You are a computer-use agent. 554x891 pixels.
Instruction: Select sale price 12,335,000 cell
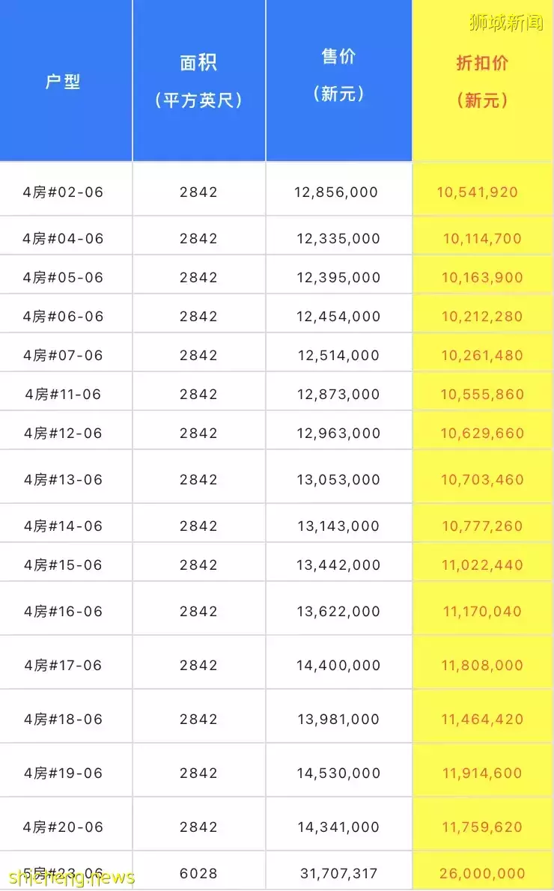pyautogui.click(x=338, y=239)
